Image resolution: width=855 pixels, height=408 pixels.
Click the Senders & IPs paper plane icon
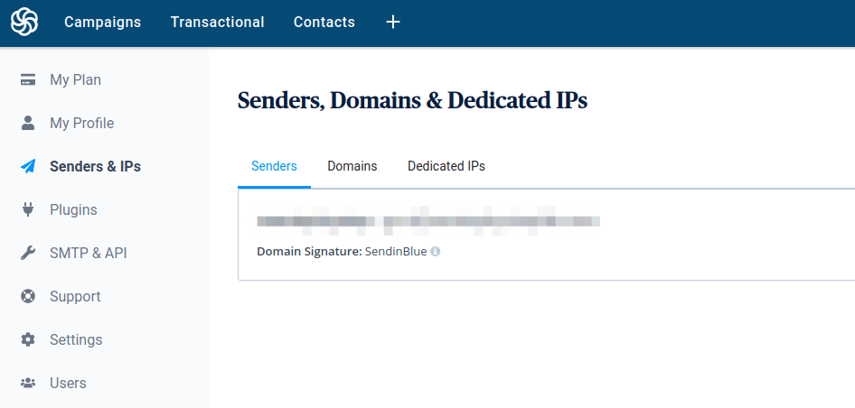pos(28,166)
